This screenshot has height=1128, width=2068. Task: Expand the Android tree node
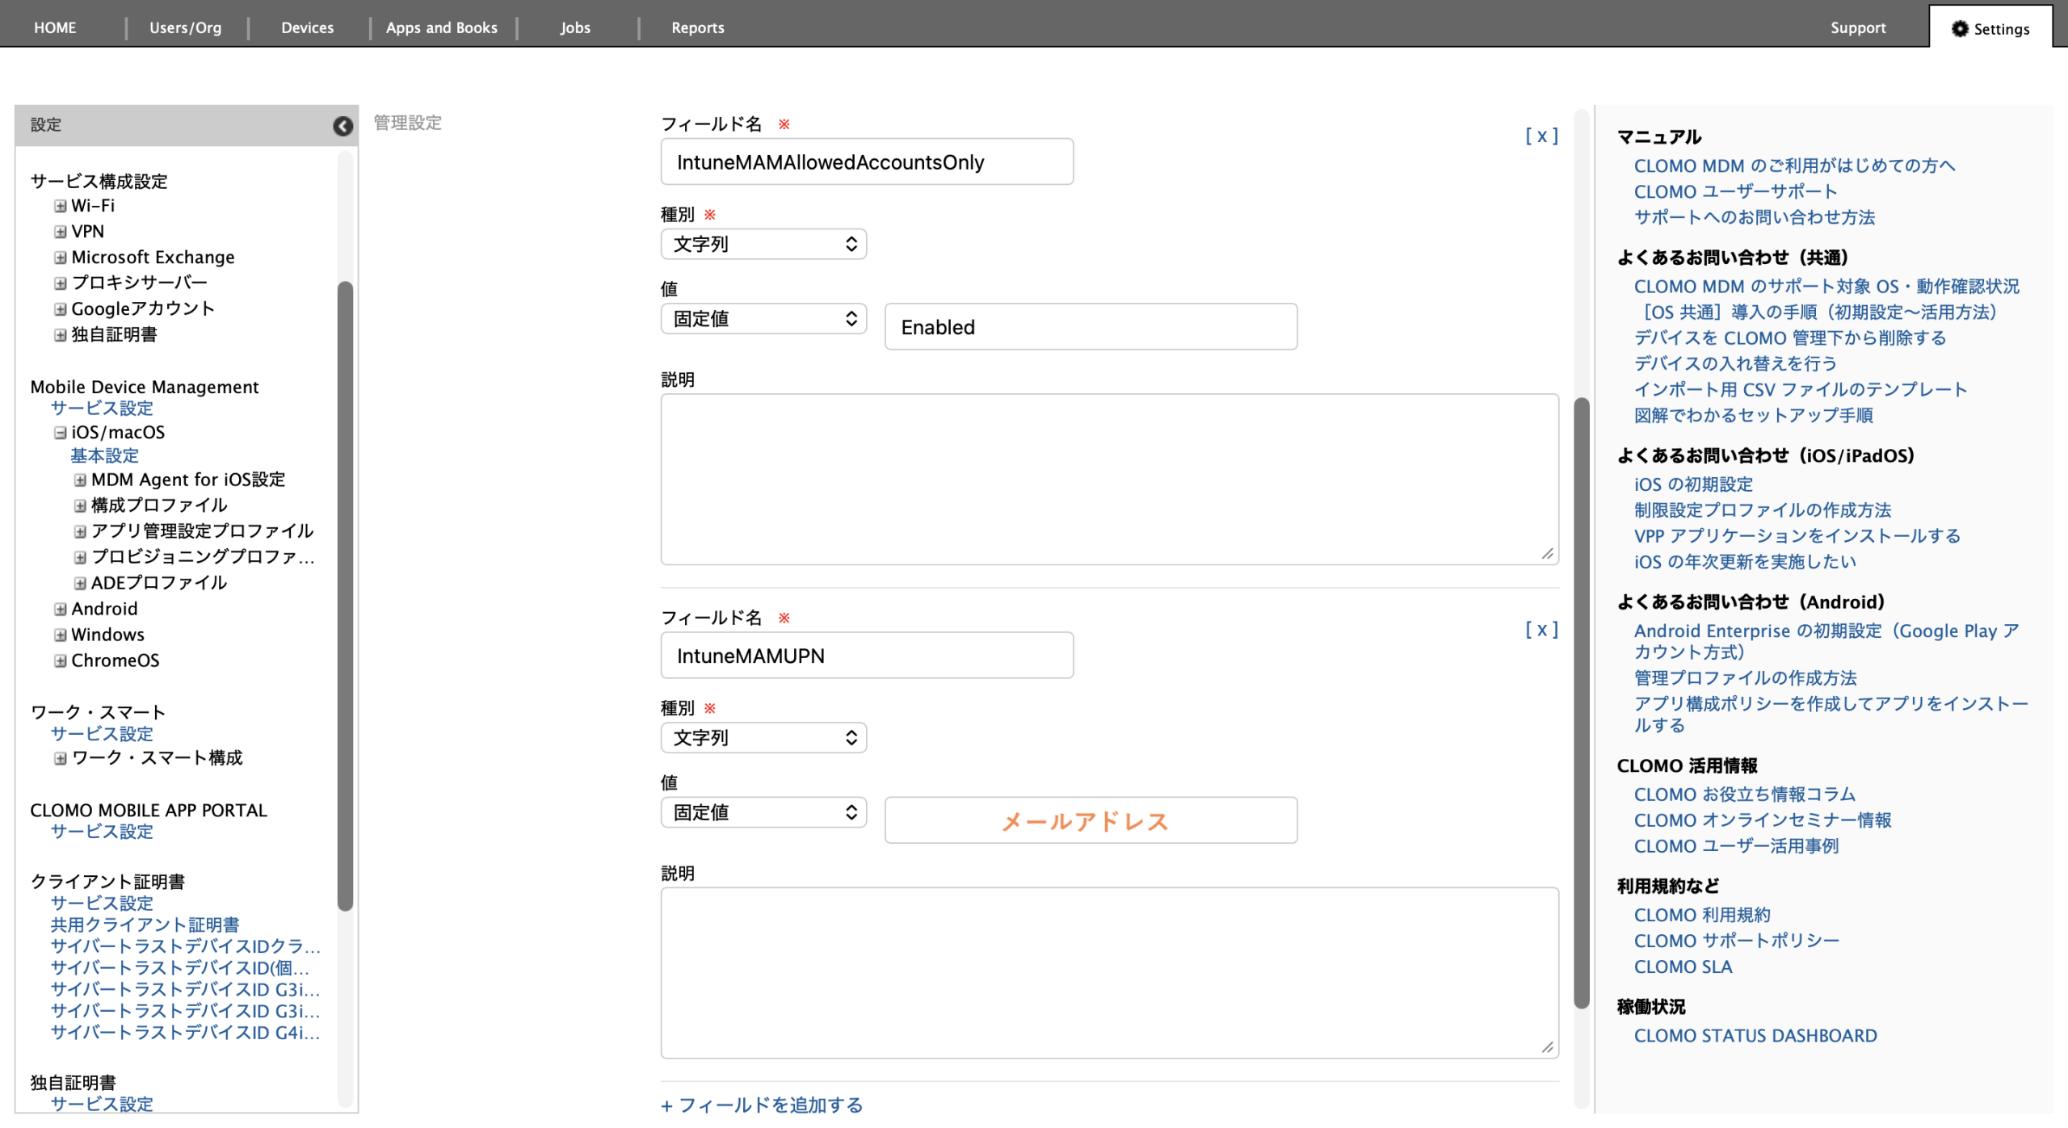tap(61, 609)
